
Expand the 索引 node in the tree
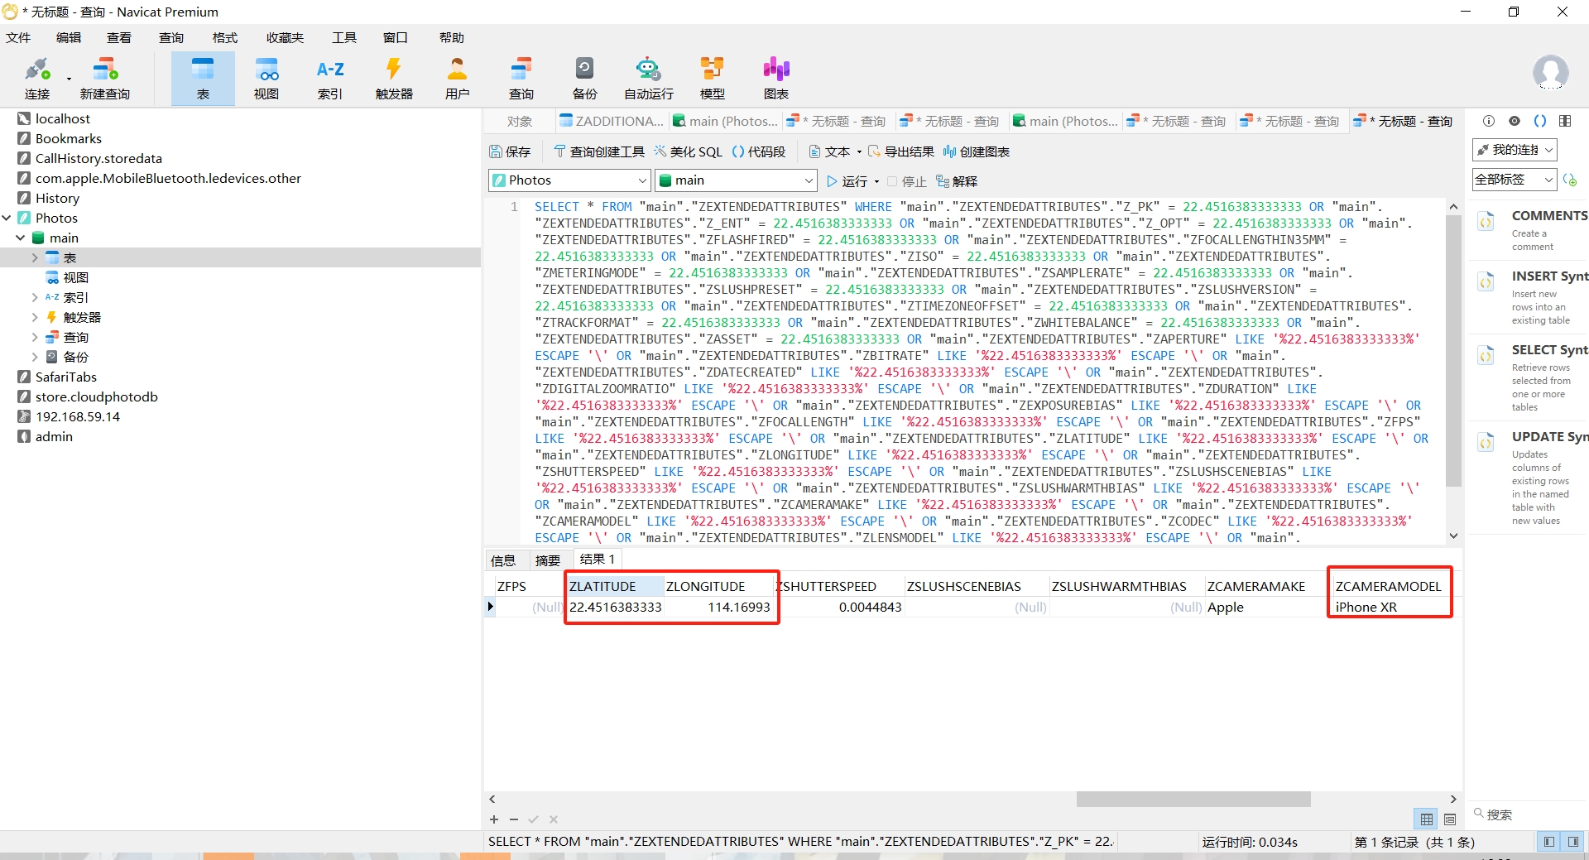pos(35,297)
